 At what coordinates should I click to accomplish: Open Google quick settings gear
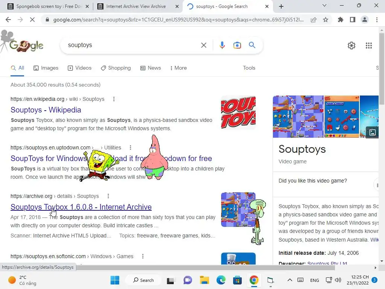click(x=352, y=46)
